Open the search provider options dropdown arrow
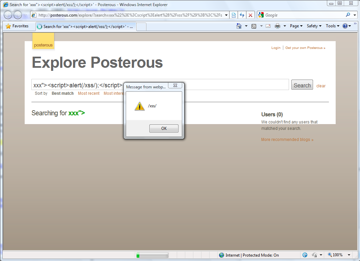The height and width of the screenshot is (261, 360). (x=355, y=15)
